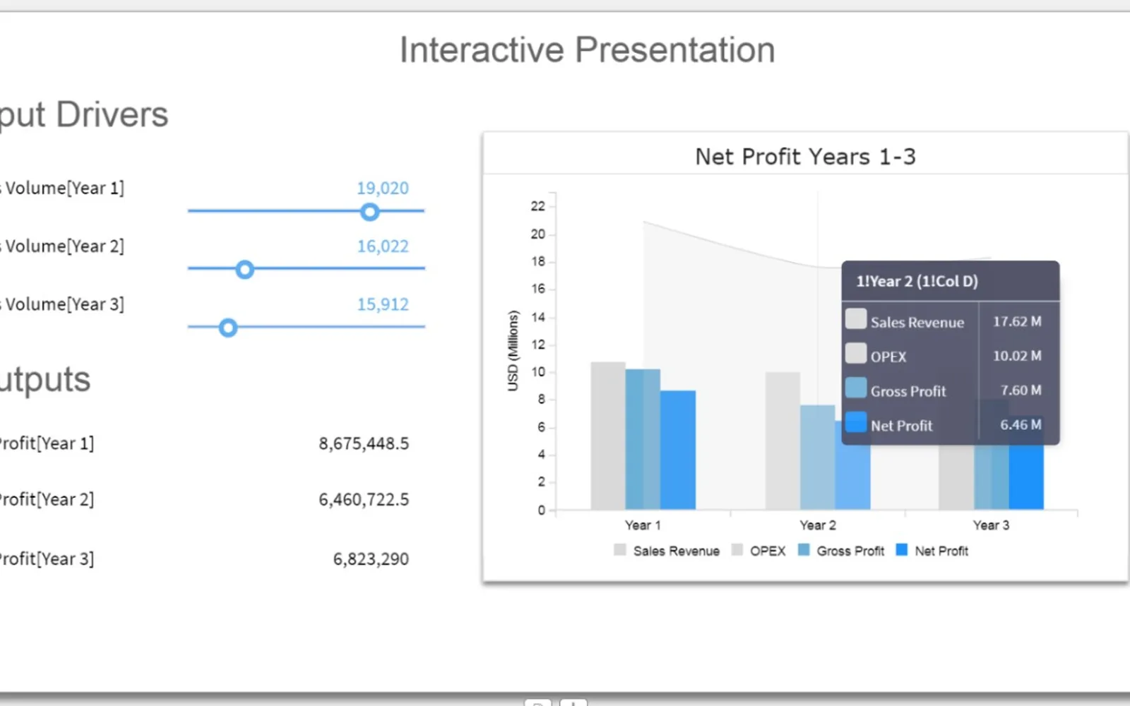Click Year 3 Net Profit blue bar

click(1026, 477)
